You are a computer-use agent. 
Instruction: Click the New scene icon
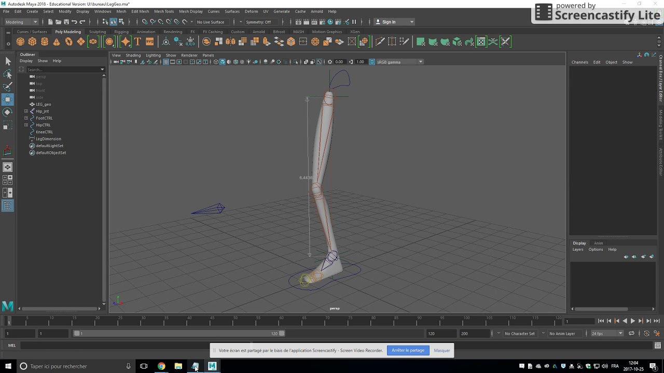tap(50, 22)
